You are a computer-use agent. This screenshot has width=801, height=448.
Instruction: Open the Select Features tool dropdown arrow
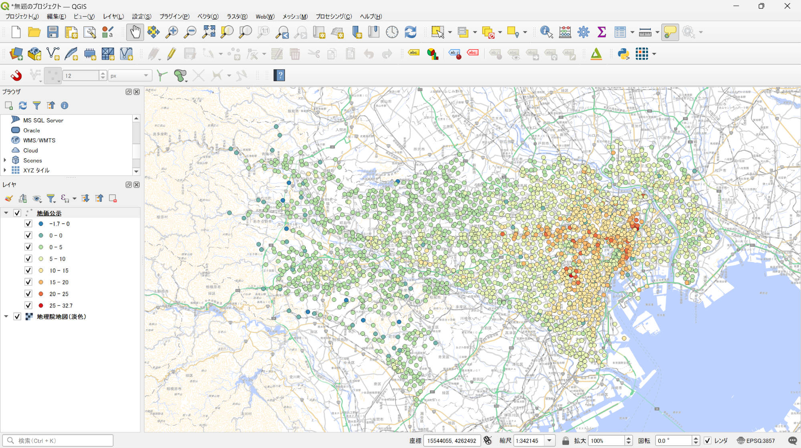(450, 32)
